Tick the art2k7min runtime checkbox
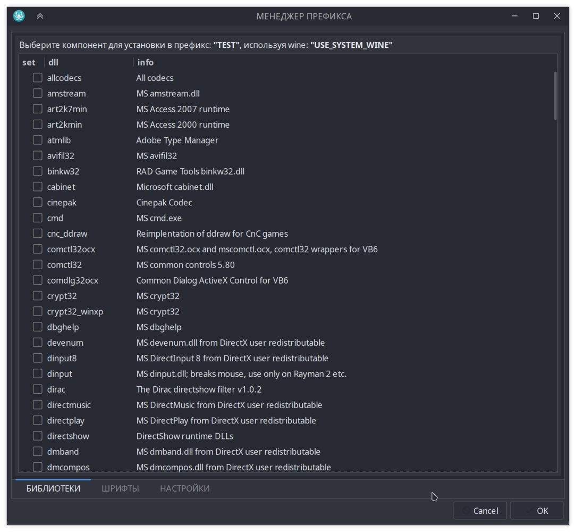 tap(38, 109)
